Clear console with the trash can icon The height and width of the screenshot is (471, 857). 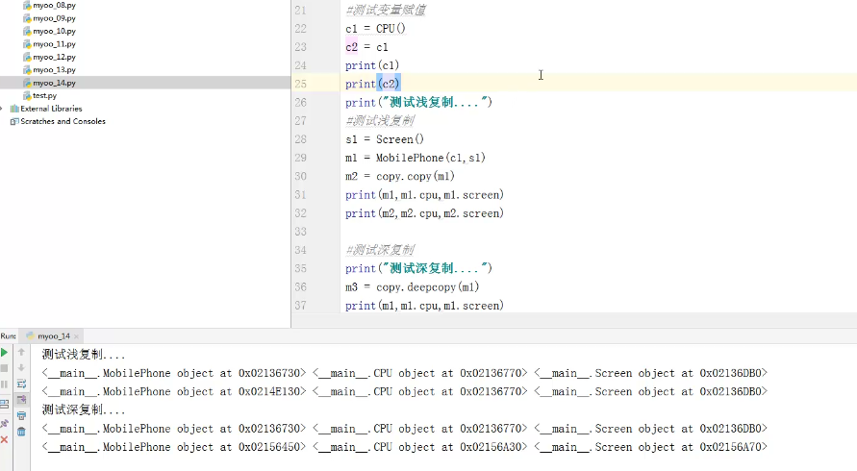tap(21, 432)
